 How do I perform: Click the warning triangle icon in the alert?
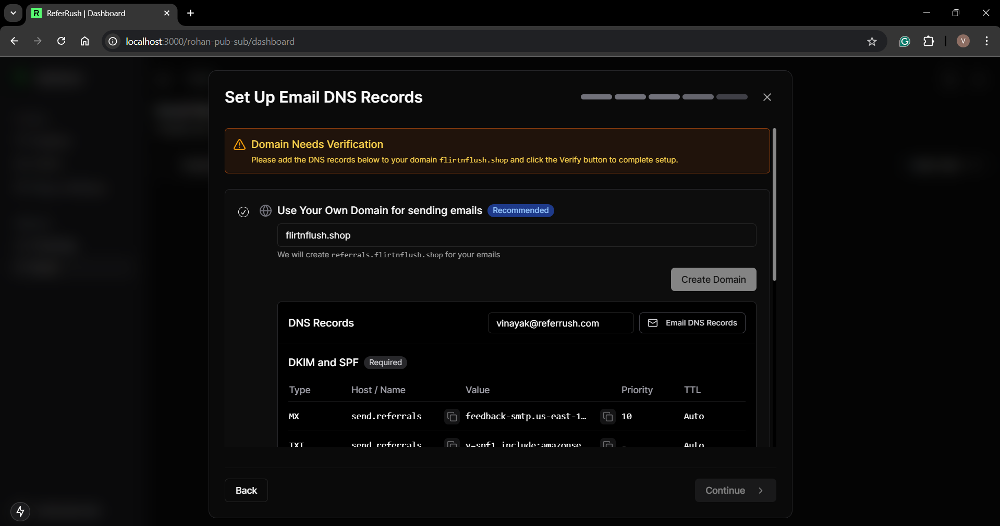(x=240, y=145)
